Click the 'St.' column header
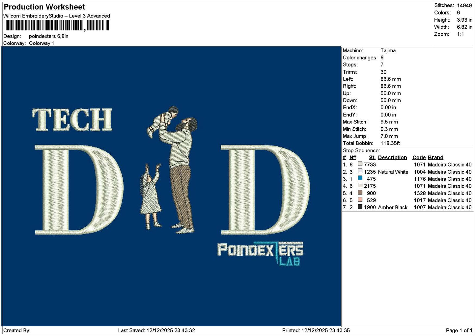This screenshot has width=476, height=336. [372, 158]
